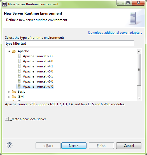Select Apache Tomcat v4.1 entry

(x=38, y=66)
